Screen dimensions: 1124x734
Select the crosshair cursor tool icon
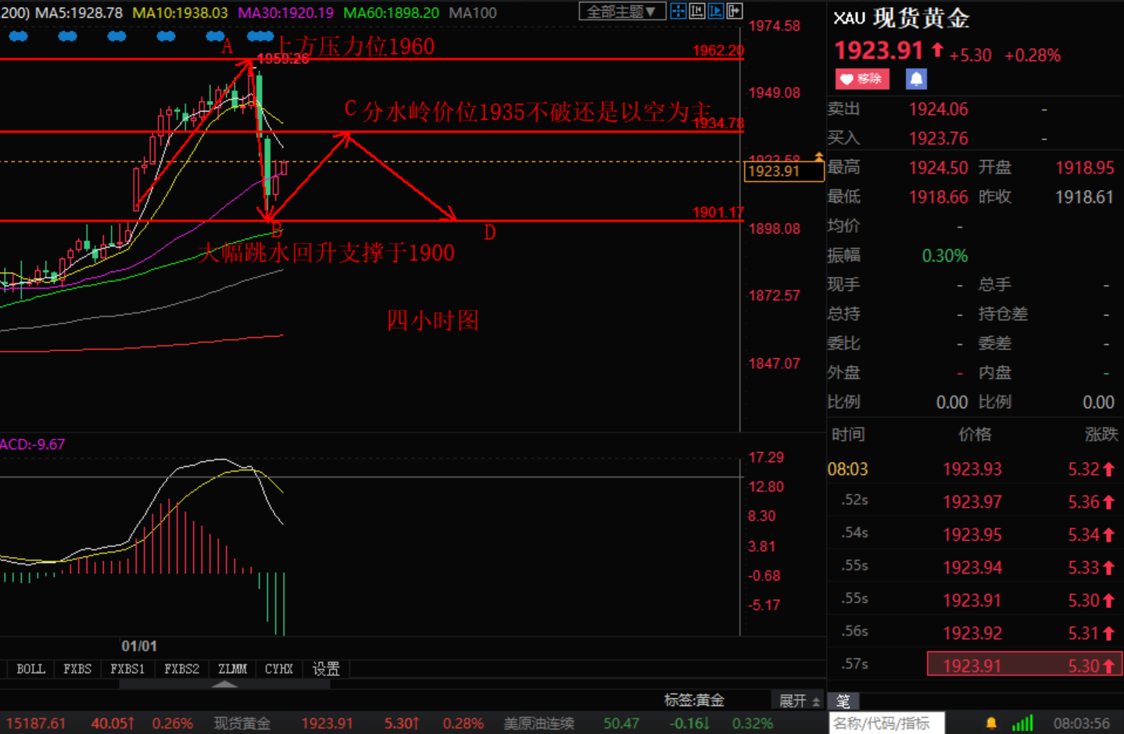click(x=678, y=11)
